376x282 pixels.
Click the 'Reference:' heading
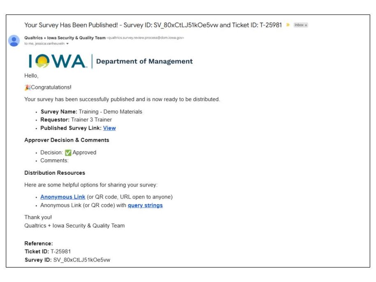[x=39, y=243]
